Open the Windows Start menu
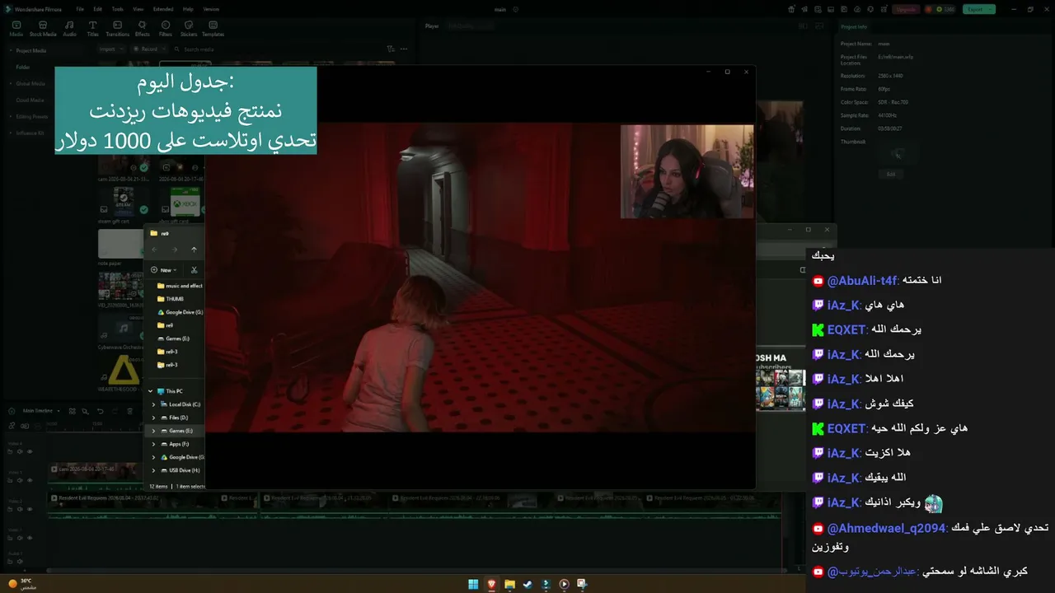This screenshot has width=1055, height=593. (473, 584)
